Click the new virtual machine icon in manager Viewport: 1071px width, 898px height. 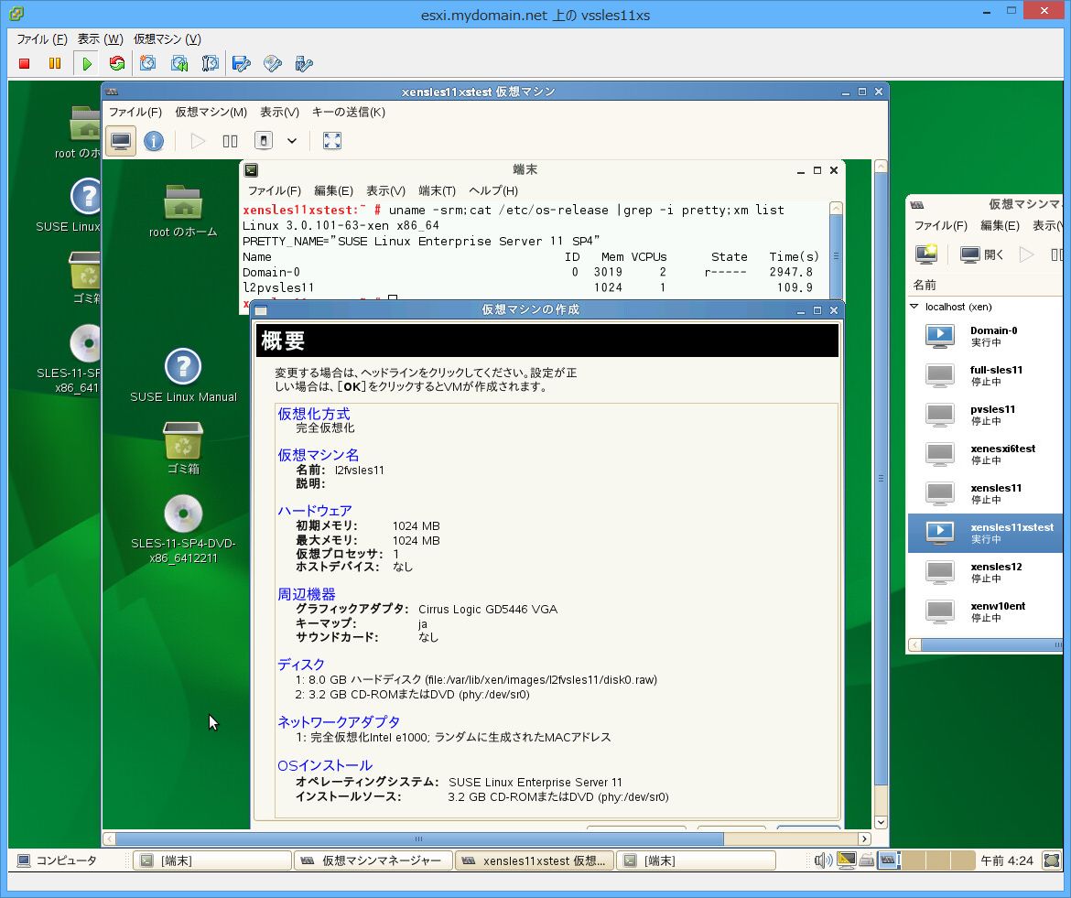[x=927, y=254]
